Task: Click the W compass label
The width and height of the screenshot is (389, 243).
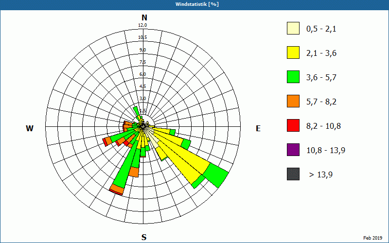Action: 30,128
